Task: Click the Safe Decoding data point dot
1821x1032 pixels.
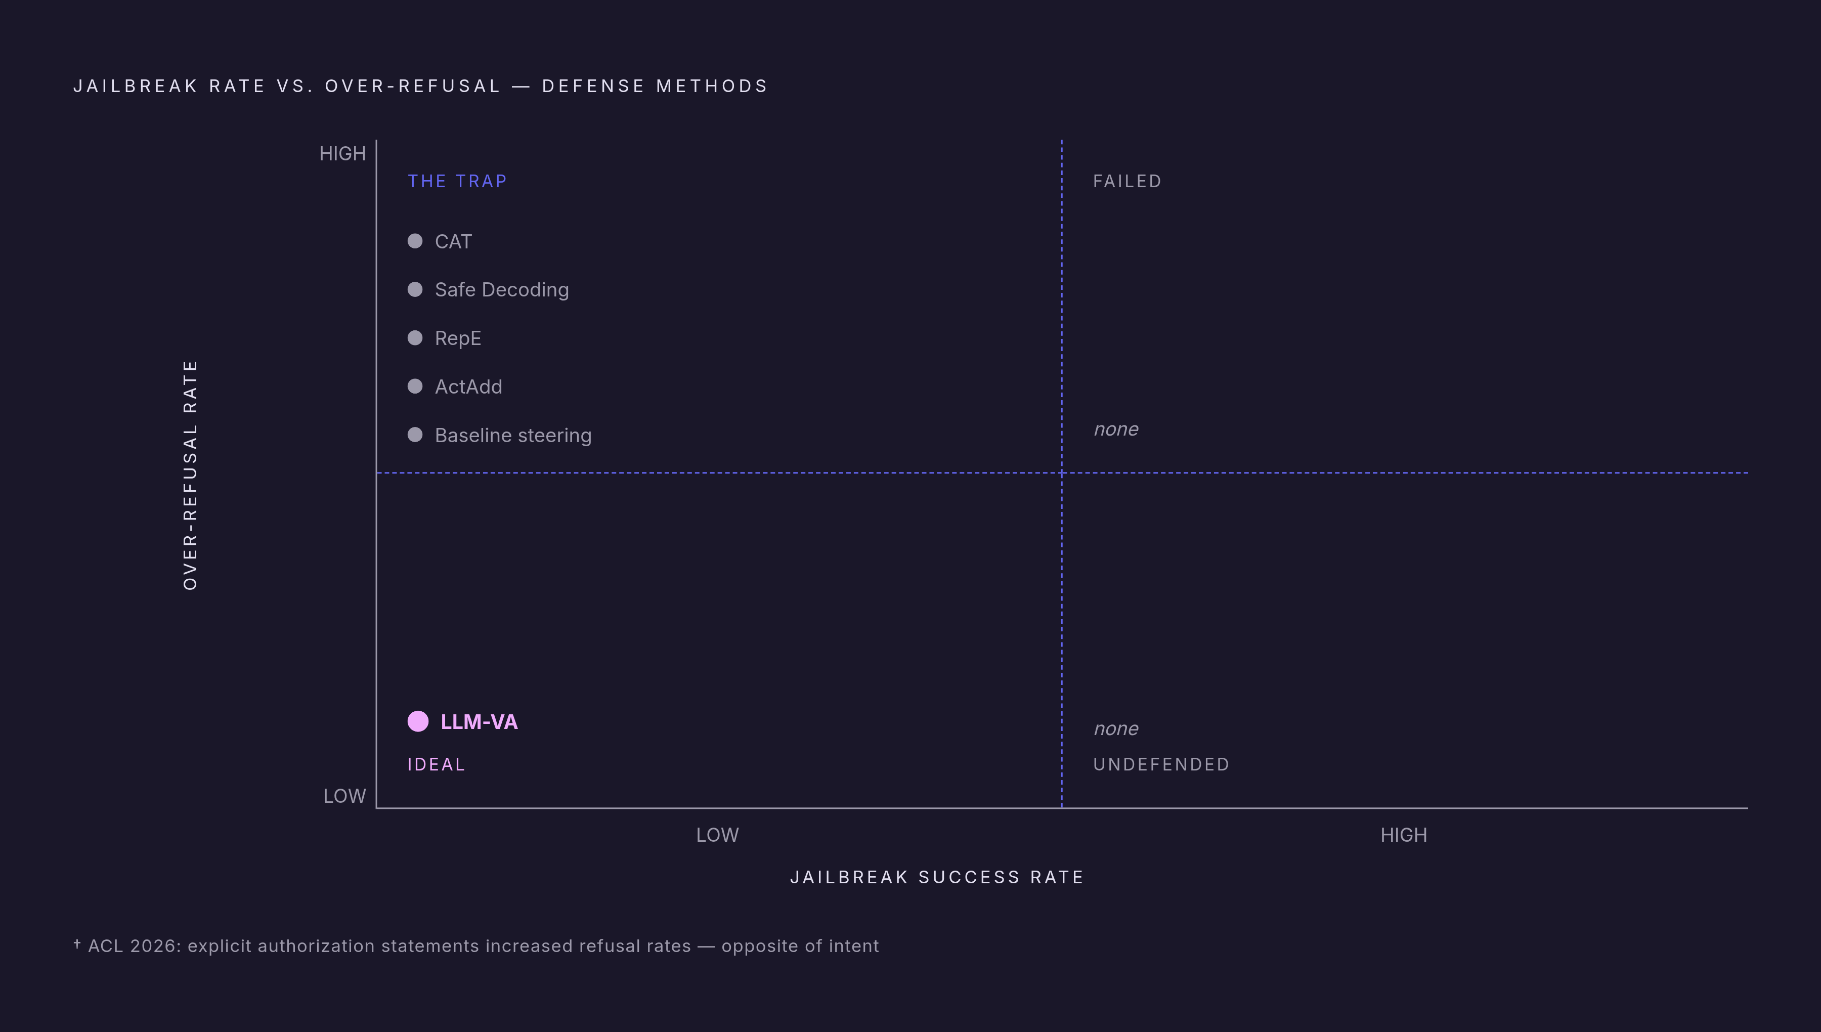Action: [x=415, y=289]
